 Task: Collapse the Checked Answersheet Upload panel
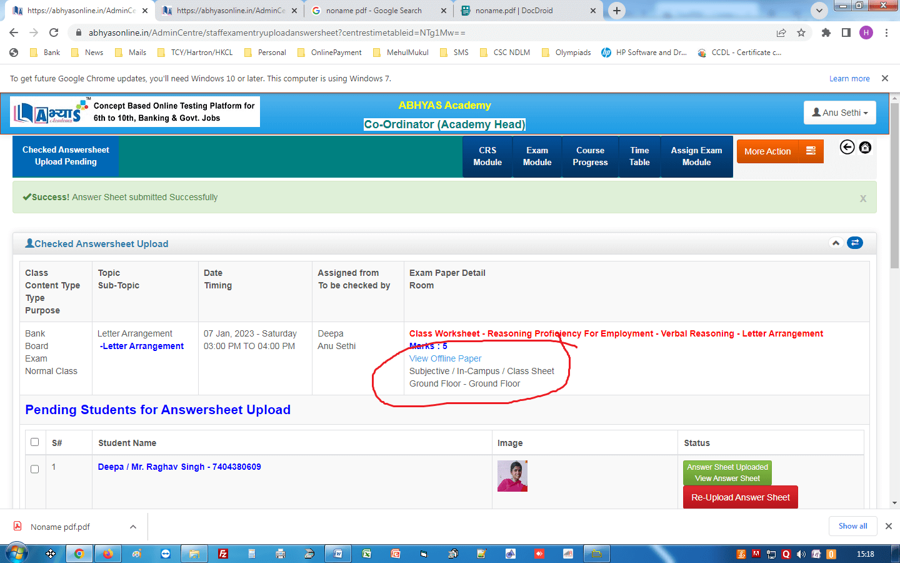[x=836, y=243]
